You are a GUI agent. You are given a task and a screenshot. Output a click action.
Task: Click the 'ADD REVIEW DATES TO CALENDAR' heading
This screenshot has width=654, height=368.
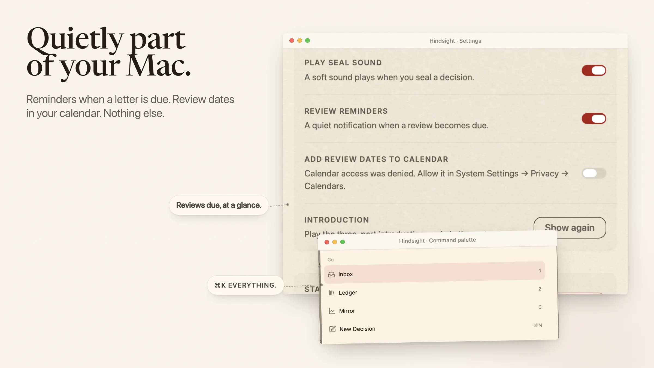[x=376, y=159]
